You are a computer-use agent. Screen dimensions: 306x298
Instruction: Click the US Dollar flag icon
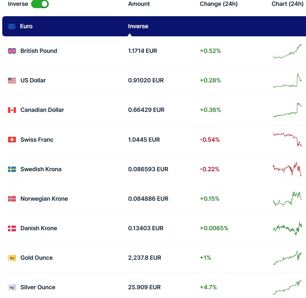pyautogui.click(x=12, y=80)
